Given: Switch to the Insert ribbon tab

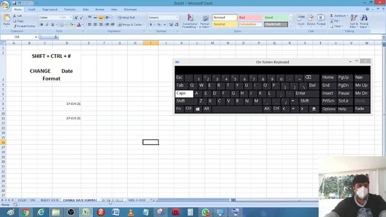Looking at the screenshot, I should pyautogui.click(x=31, y=10).
